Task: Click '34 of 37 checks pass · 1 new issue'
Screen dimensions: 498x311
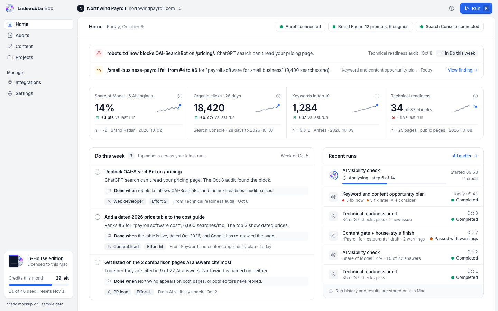Action: point(377,220)
